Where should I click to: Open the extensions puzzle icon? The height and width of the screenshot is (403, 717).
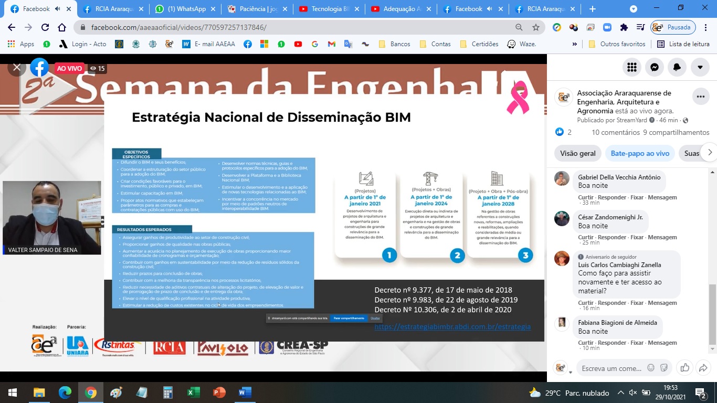[624, 27]
